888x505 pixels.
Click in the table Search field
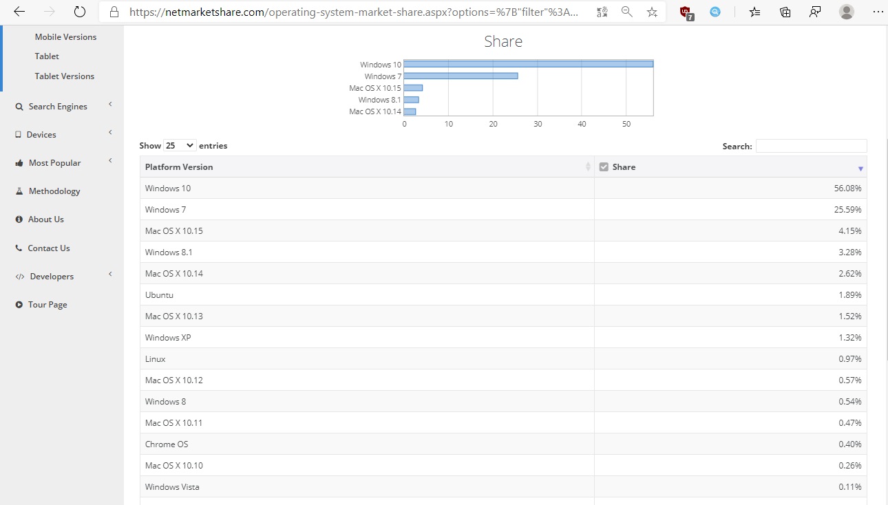tap(811, 146)
